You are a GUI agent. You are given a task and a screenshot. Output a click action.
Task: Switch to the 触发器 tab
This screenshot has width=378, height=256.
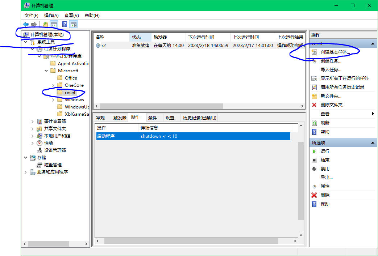pyautogui.click(x=120, y=118)
